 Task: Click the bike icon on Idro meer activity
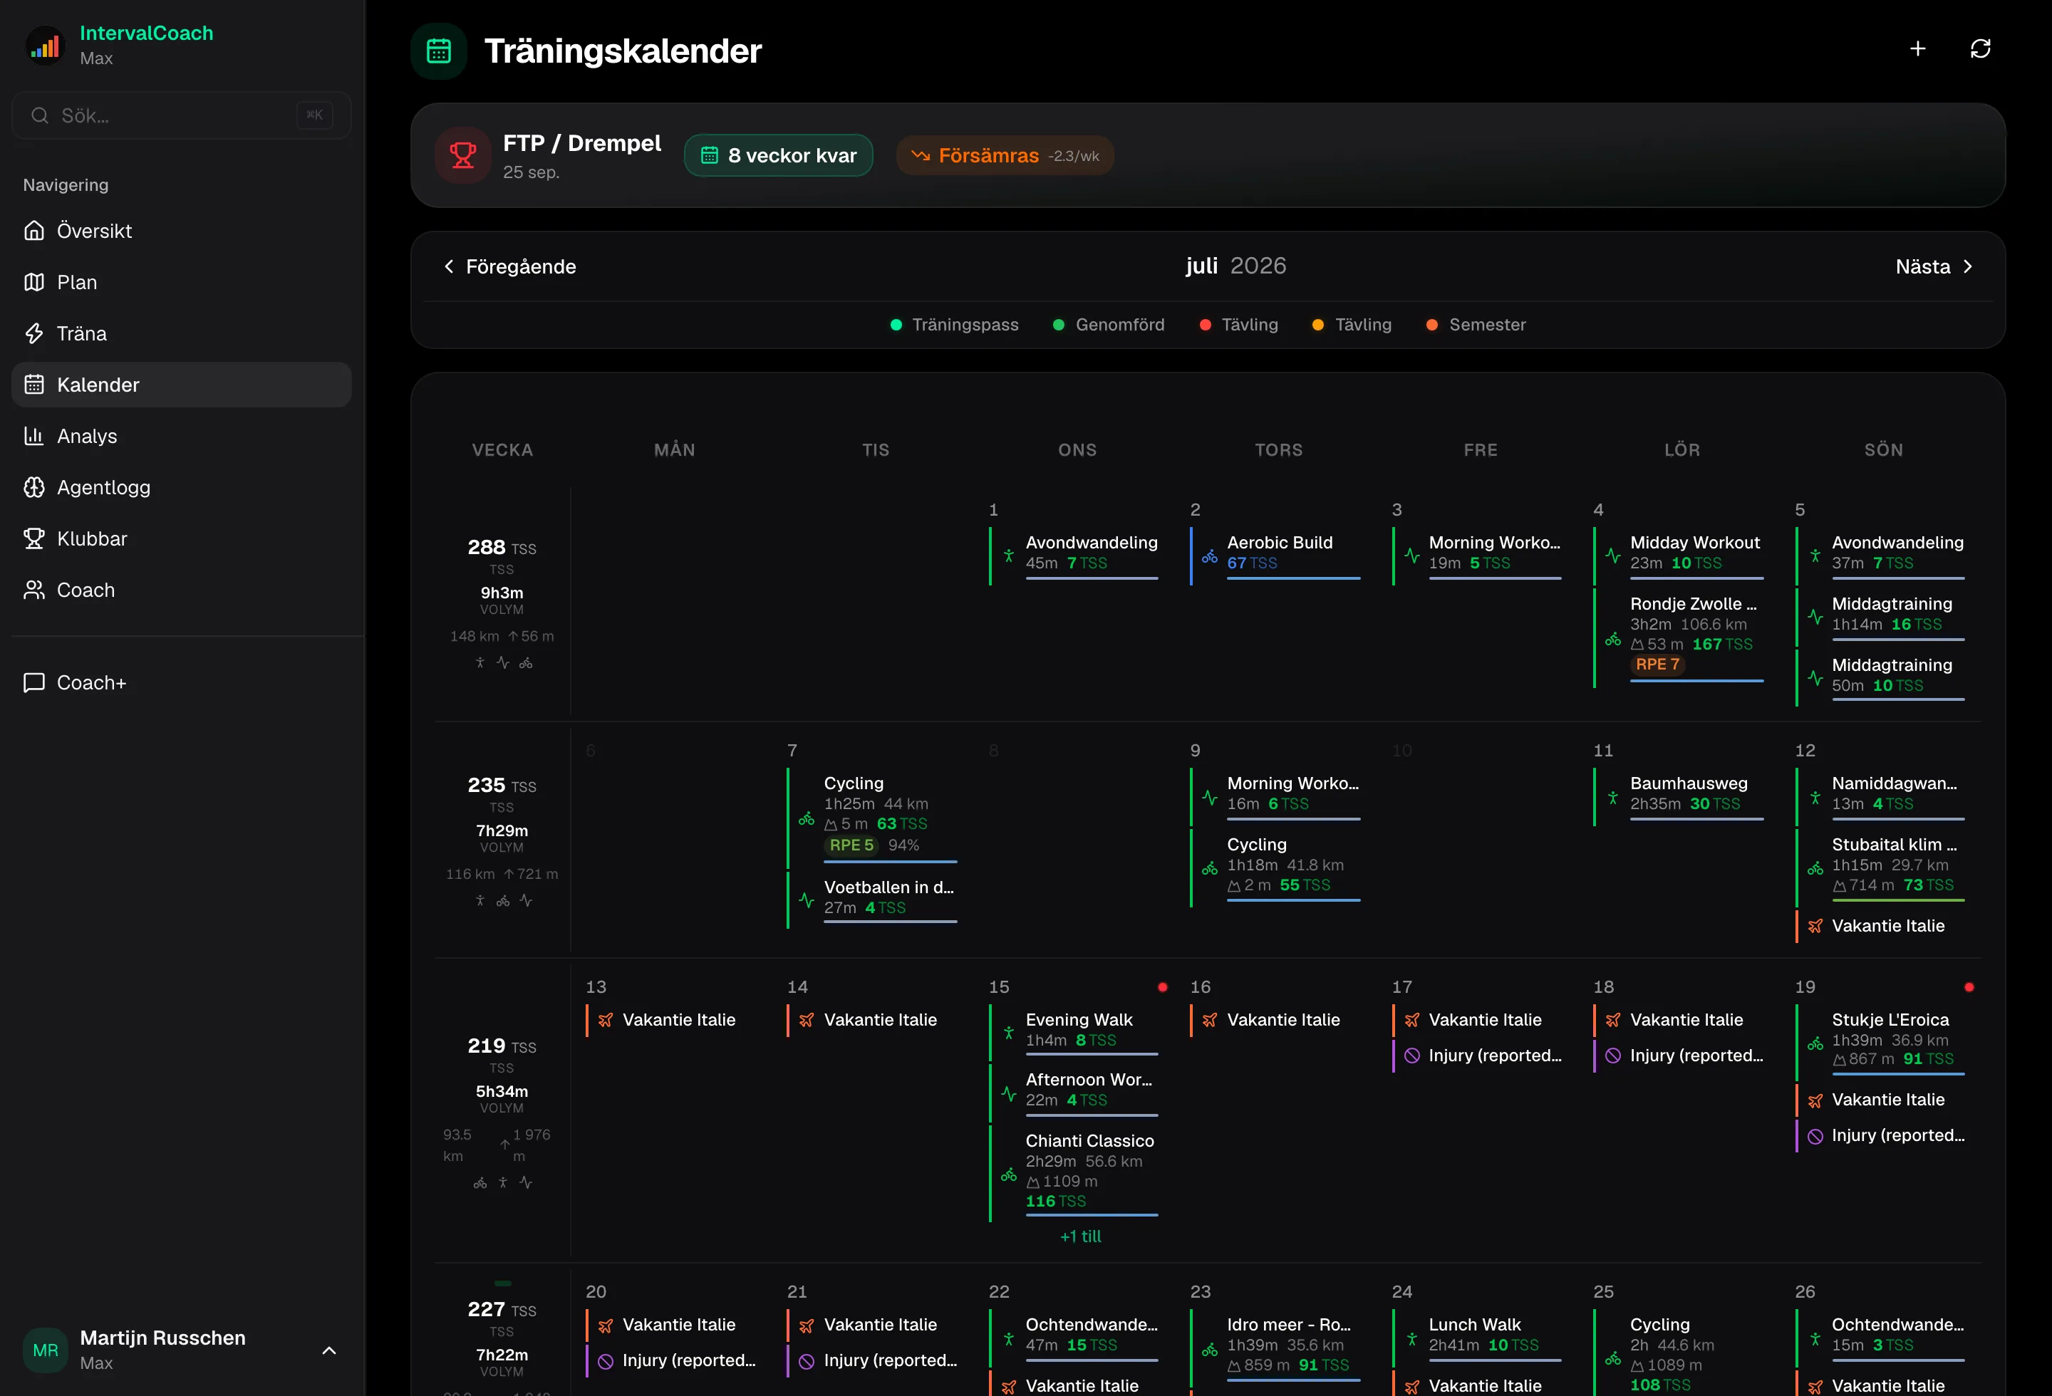(1210, 1350)
